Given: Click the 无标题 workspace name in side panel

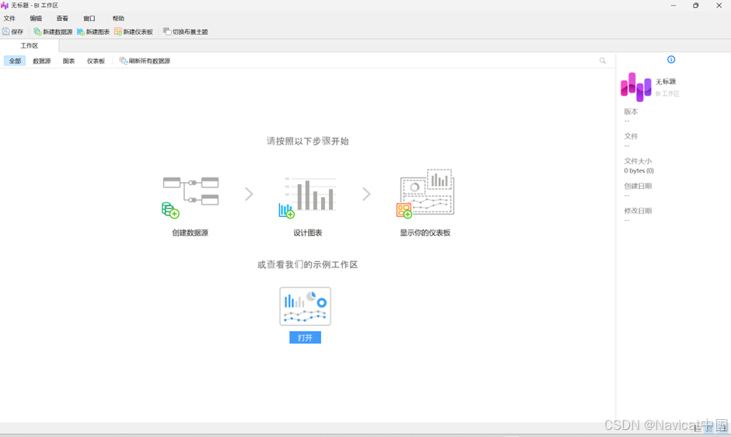Looking at the screenshot, I should tap(666, 82).
